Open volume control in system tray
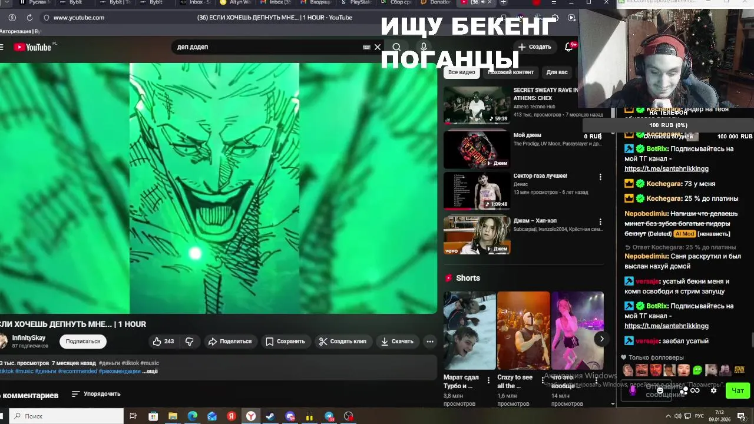 (x=677, y=416)
